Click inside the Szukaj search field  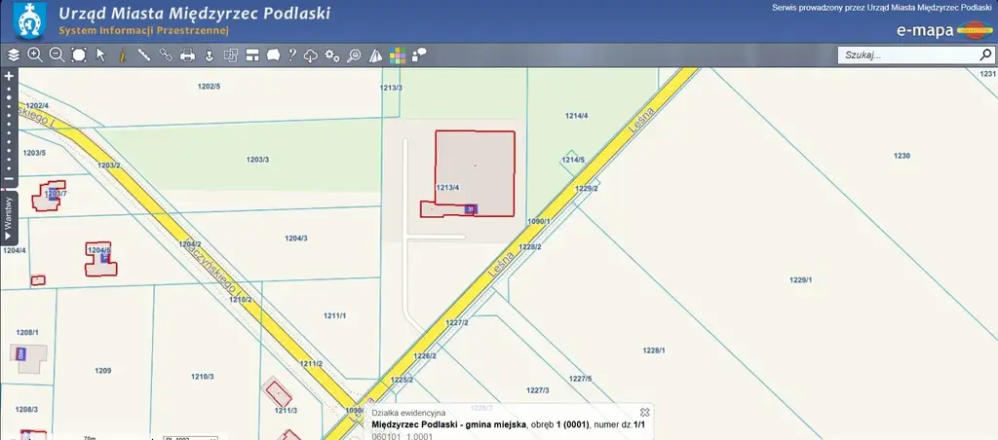tap(906, 55)
